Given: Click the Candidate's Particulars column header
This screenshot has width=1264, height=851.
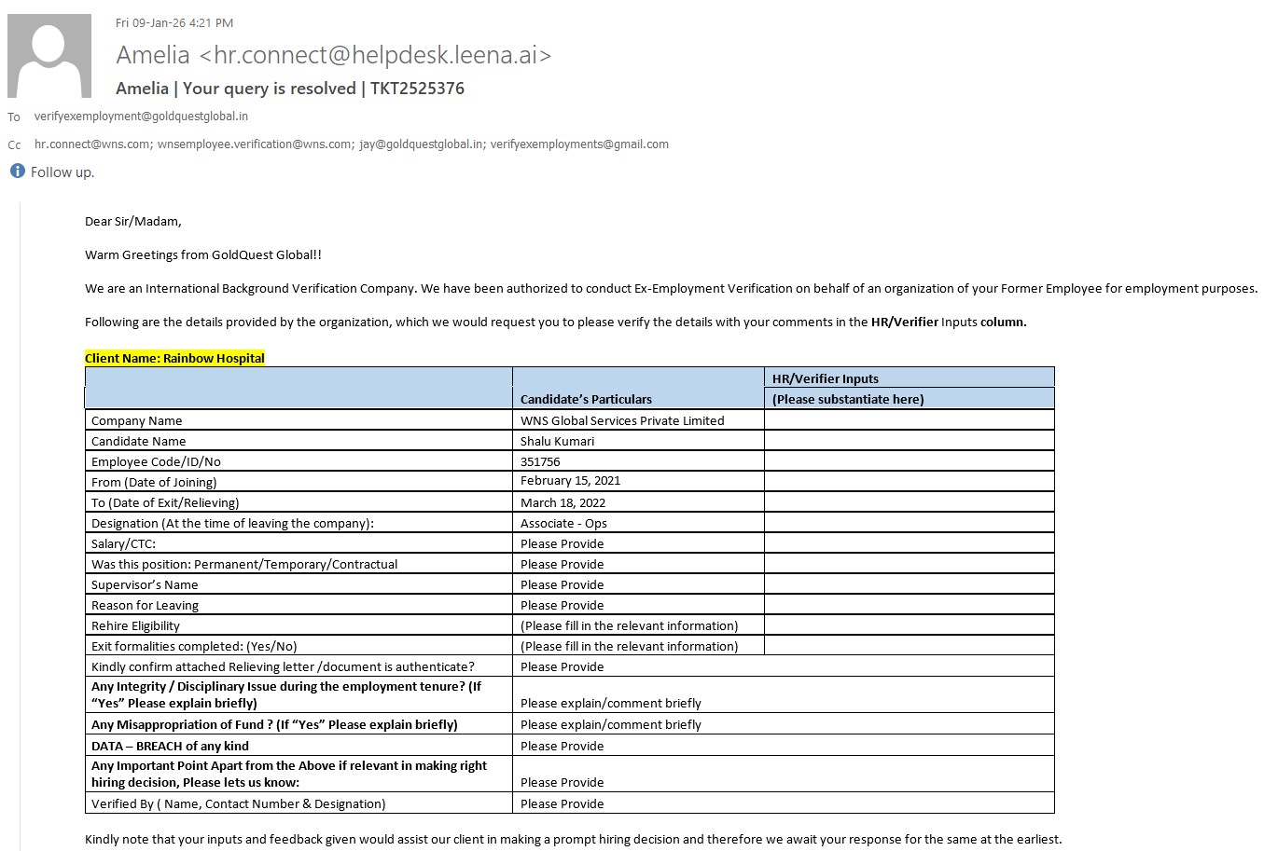Looking at the screenshot, I should (x=586, y=399).
